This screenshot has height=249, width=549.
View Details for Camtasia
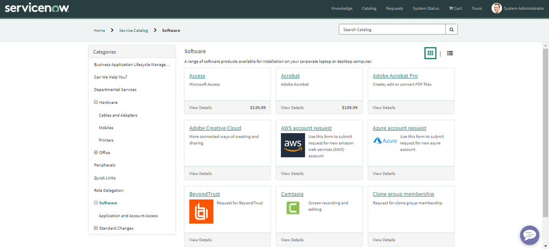pos(292,240)
